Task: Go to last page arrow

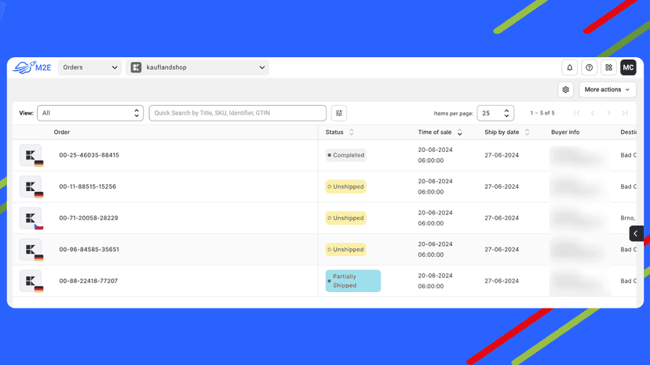Action: (x=625, y=113)
